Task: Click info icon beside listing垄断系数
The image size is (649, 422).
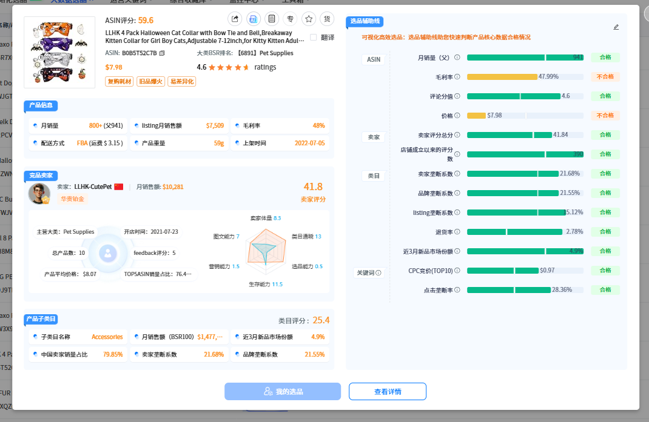Action: coord(457,213)
